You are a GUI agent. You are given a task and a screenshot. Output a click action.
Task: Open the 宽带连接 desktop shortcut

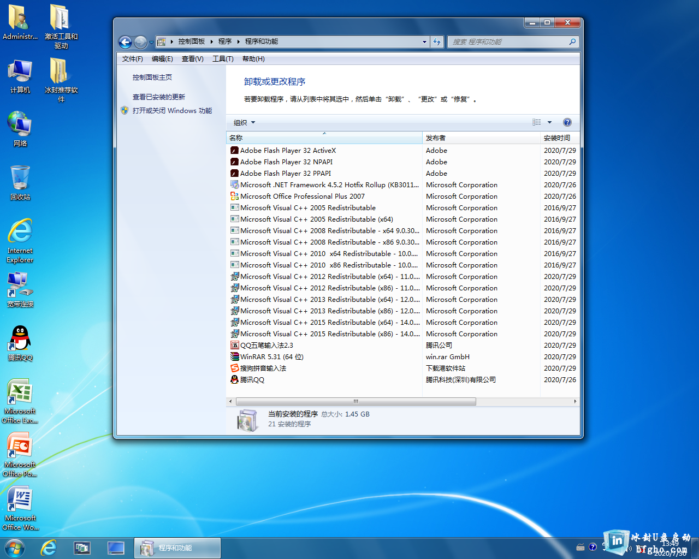(x=20, y=290)
